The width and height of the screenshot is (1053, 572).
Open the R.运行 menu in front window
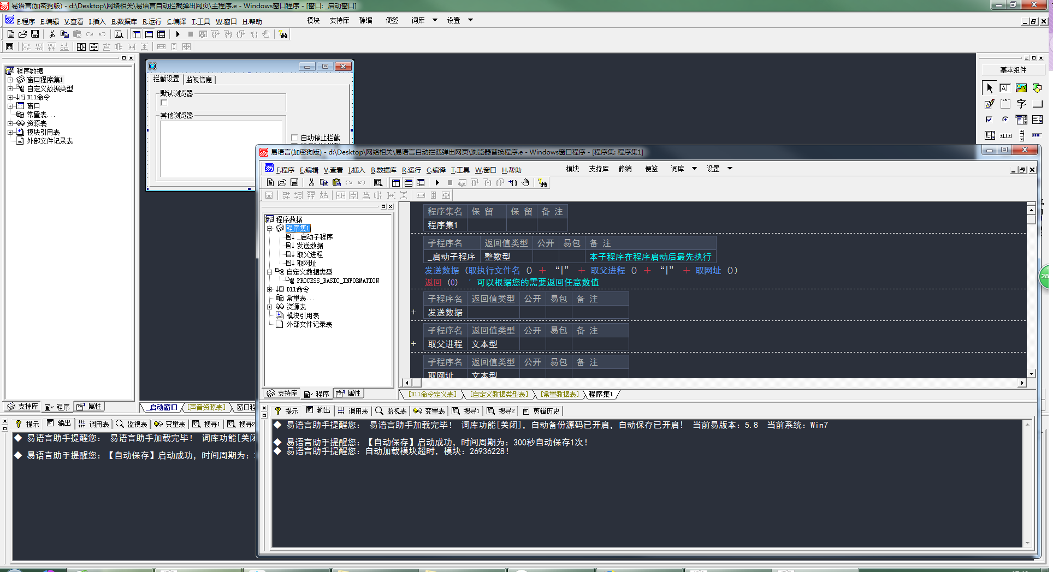[411, 170]
